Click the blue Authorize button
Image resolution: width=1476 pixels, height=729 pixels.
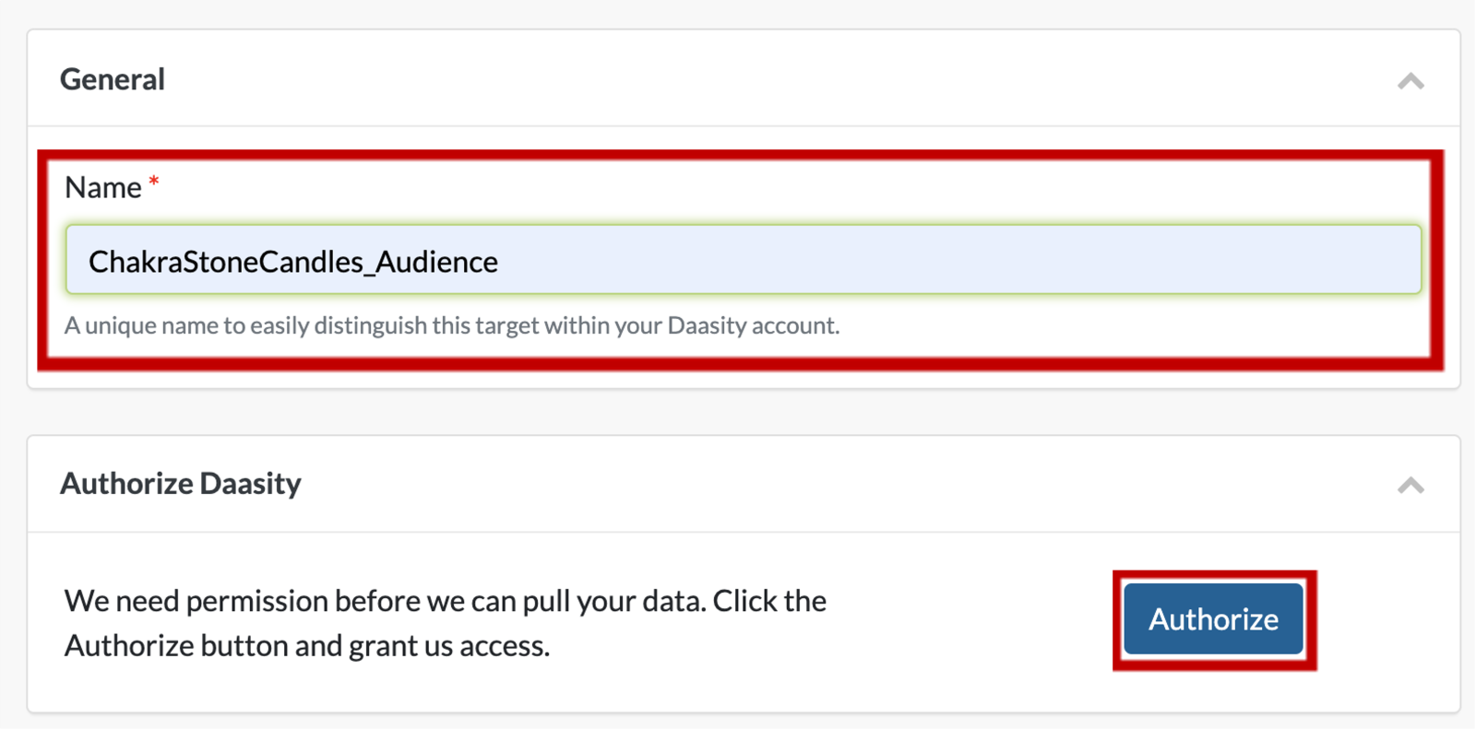1213,619
